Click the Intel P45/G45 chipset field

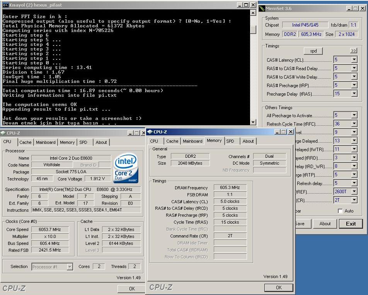tap(305, 25)
